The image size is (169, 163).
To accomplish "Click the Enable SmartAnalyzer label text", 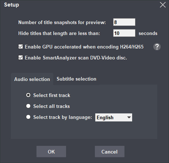I will pyautogui.click(x=76, y=58).
